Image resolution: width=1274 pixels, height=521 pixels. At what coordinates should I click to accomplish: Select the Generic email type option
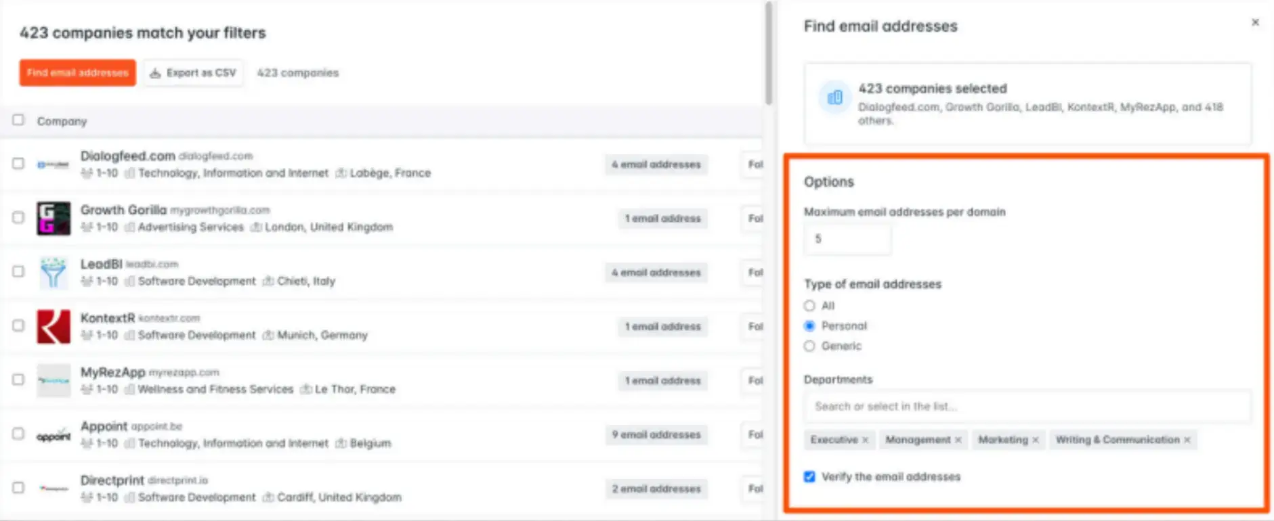pos(809,346)
